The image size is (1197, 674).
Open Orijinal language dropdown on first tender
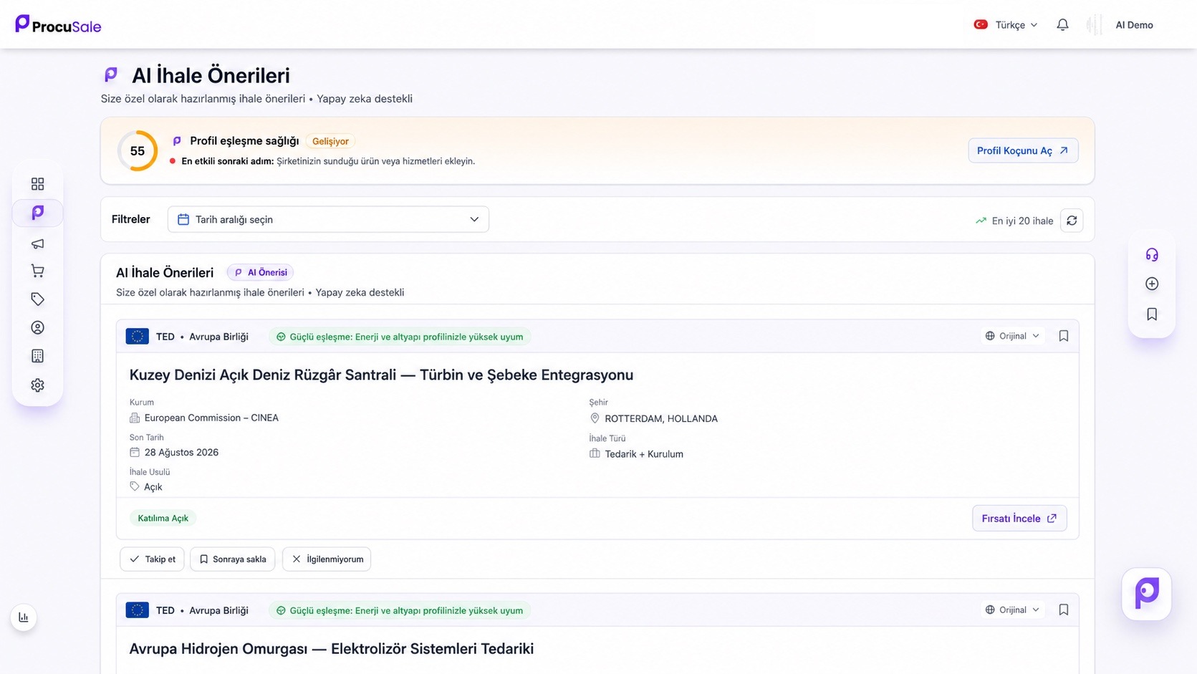click(x=1012, y=336)
